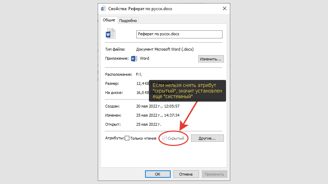Screen dimensions: 328x184
Task: Confirm with the ОК button
Action: click(158, 174)
